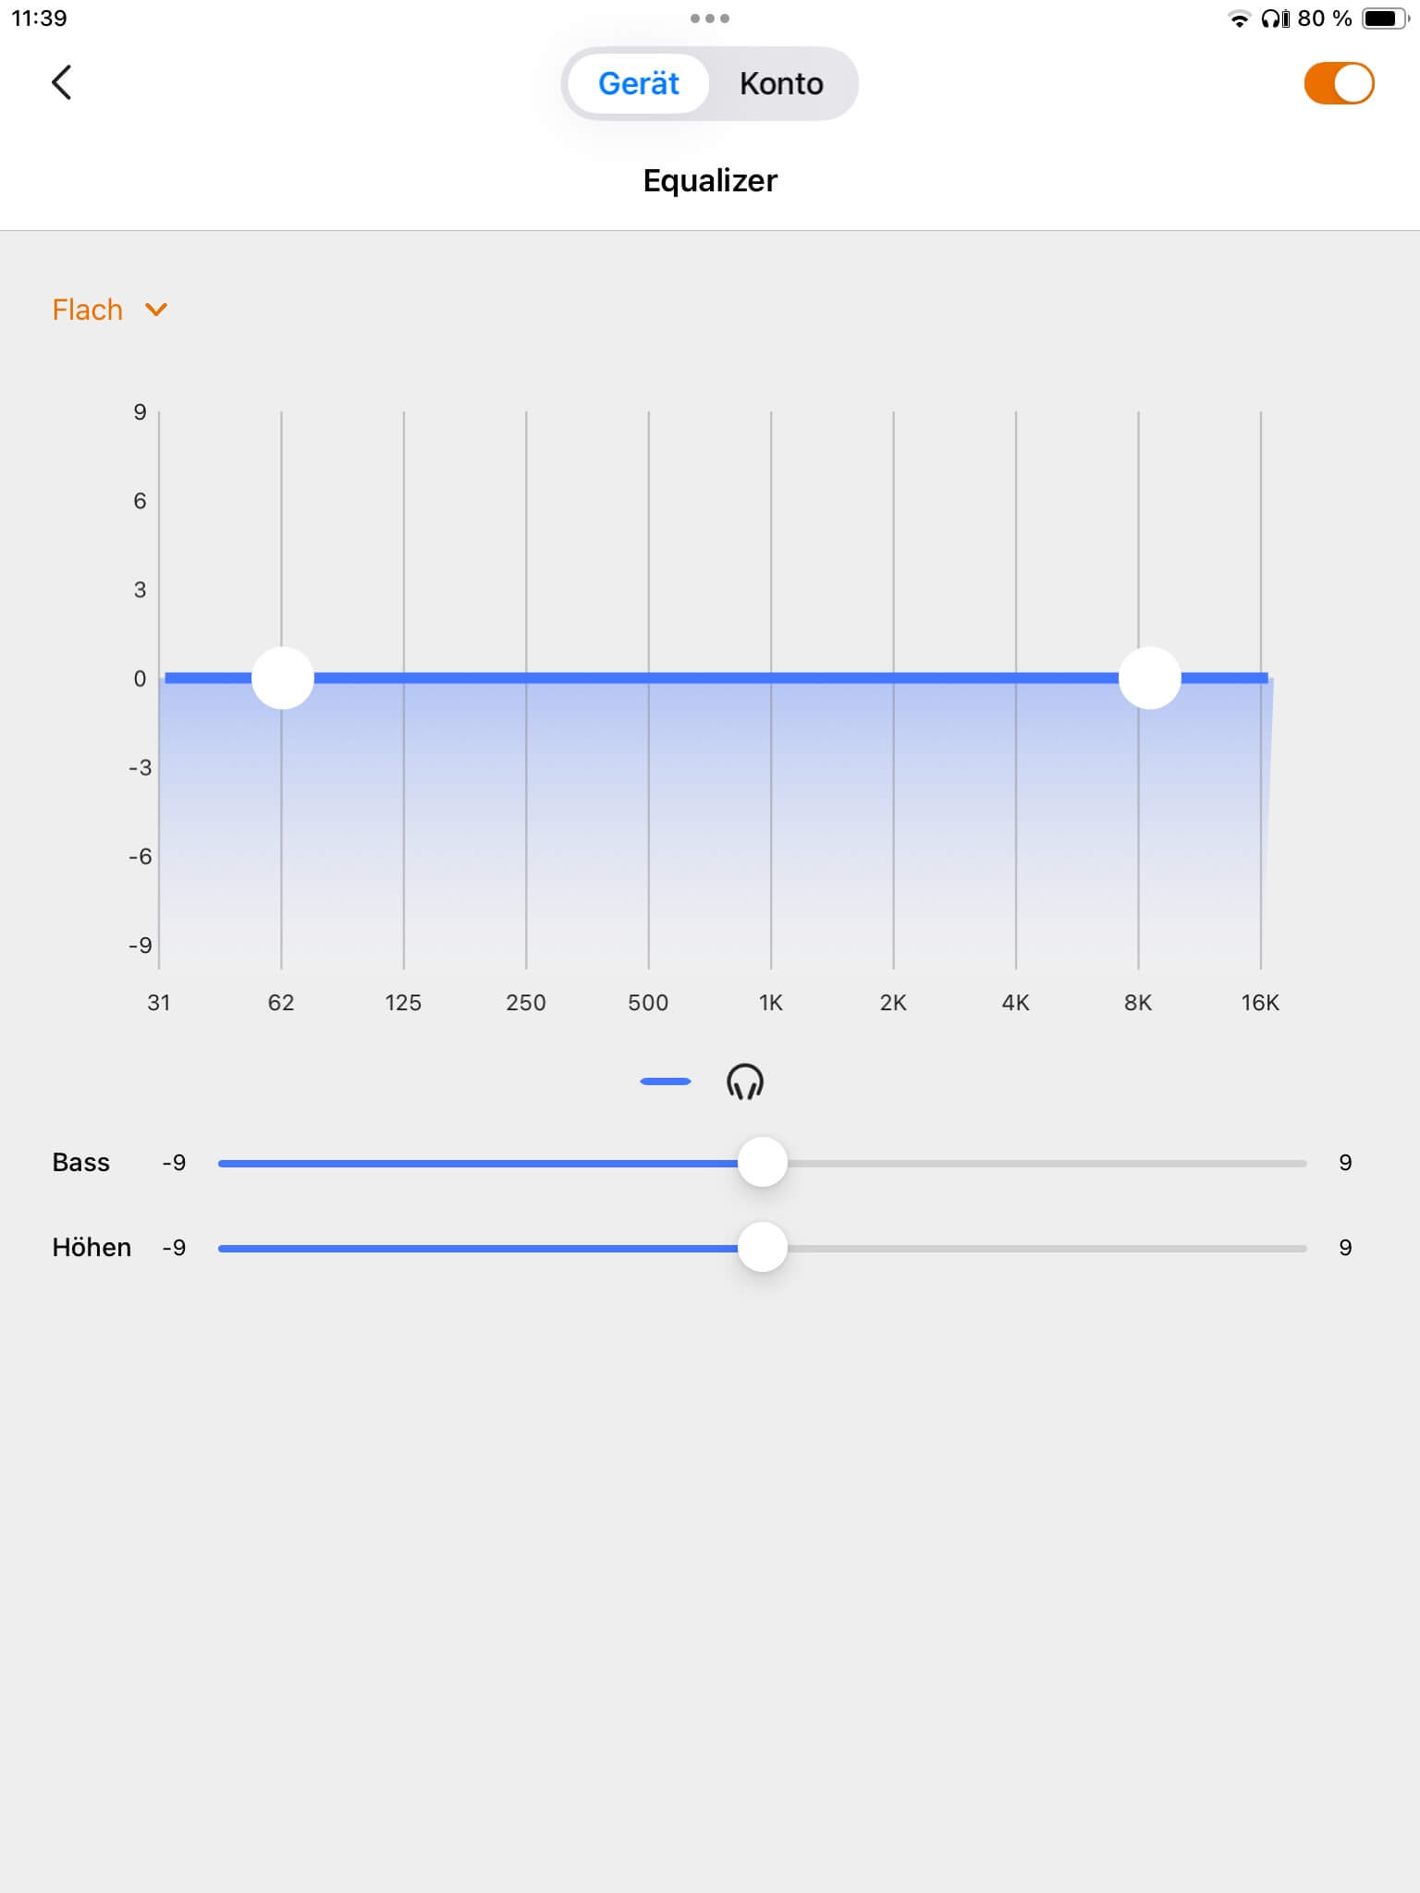Select the Gerät tab

coord(639,84)
